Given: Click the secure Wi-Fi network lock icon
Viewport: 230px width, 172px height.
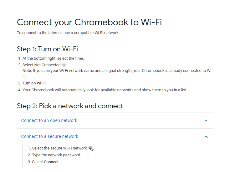Looking at the screenshot, I should tap(90, 148).
